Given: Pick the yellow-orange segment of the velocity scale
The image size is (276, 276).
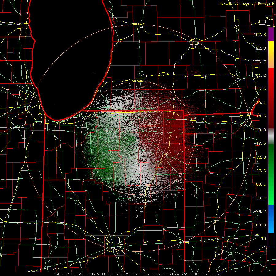Looking at the screenshot, I should (271, 55).
